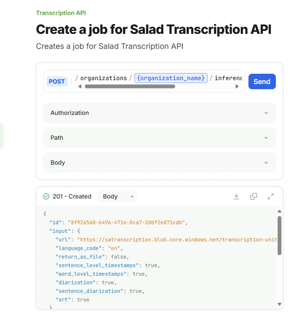The width and height of the screenshot is (293, 319).
Task: Expand the Path section
Action: (x=159, y=138)
